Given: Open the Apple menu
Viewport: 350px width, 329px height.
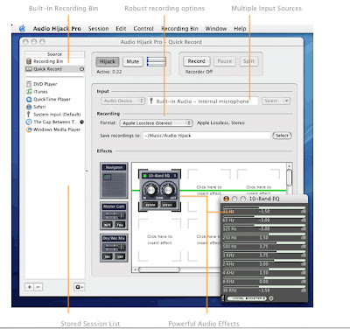Looking at the screenshot, I should pyautogui.click(x=22, y=29).
